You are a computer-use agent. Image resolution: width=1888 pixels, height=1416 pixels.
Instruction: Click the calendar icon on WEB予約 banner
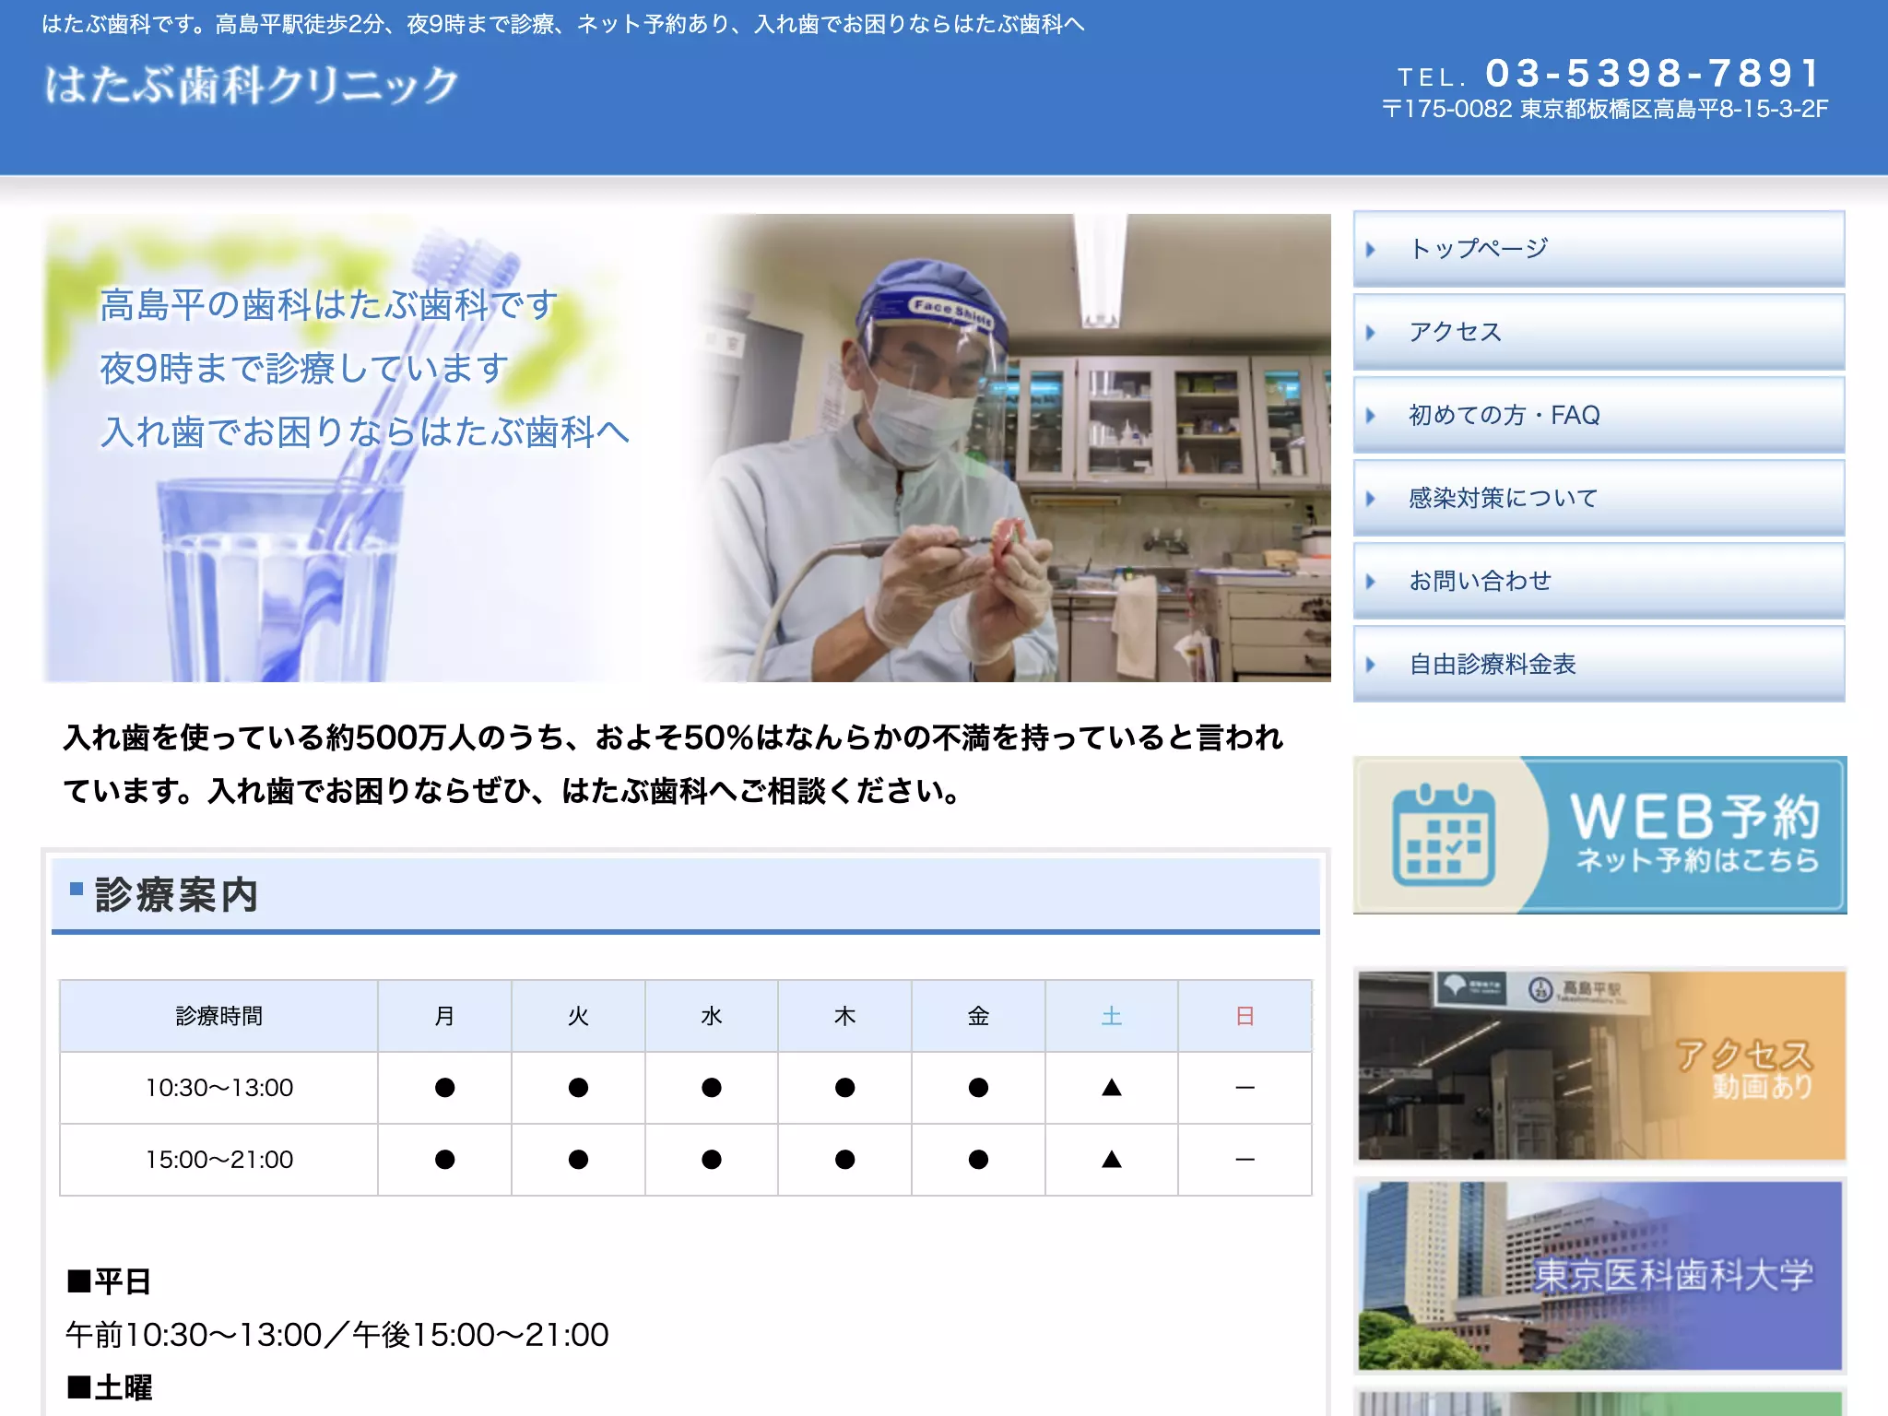1443,835
